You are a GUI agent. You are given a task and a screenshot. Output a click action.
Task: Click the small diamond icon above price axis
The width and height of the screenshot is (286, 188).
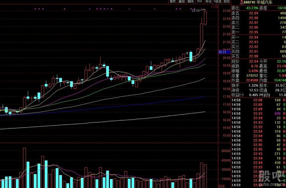(x=213, y=7)
